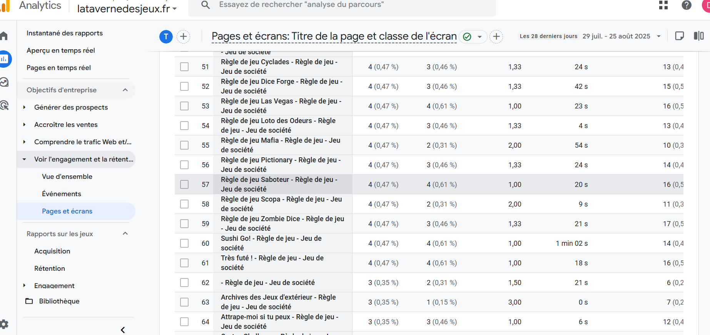Select checkbox for row 63 Archives des Jeux
This screenshot has height=335, width=710.
(x=184, y=302)
